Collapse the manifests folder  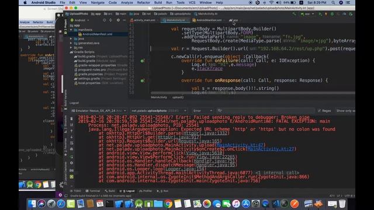(x=71, y=30)
